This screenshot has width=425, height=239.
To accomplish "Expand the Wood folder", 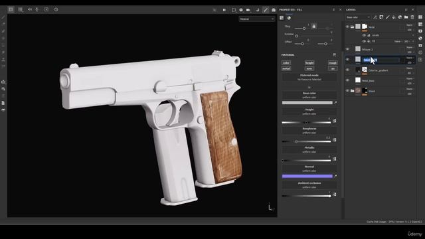I will coord(353,90).
